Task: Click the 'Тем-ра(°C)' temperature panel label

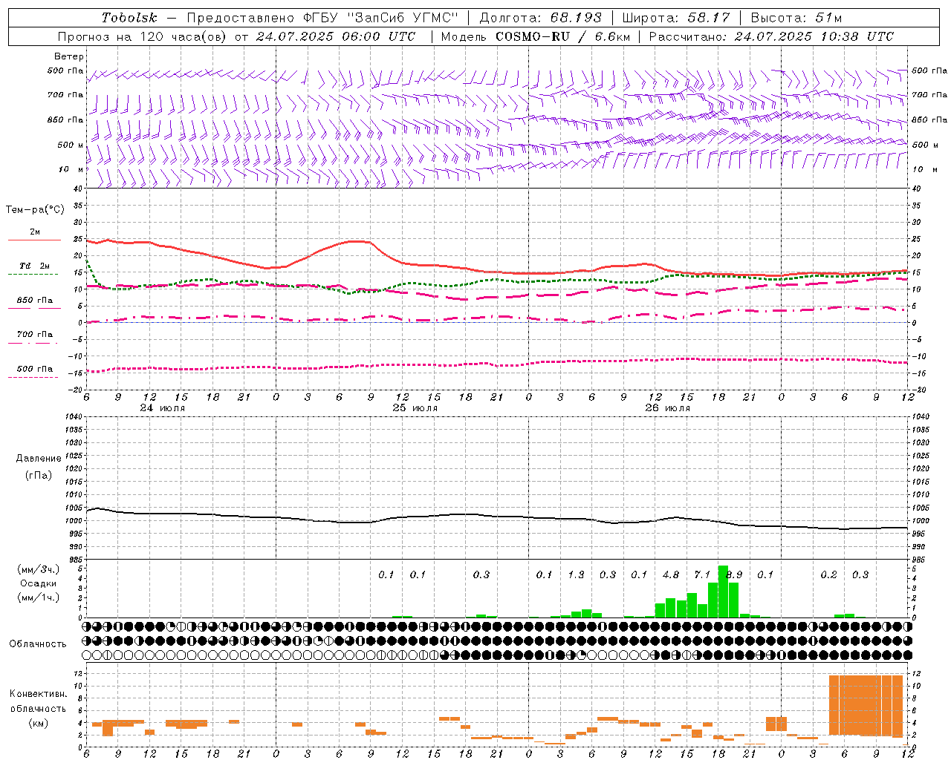Action: [35, 210]
